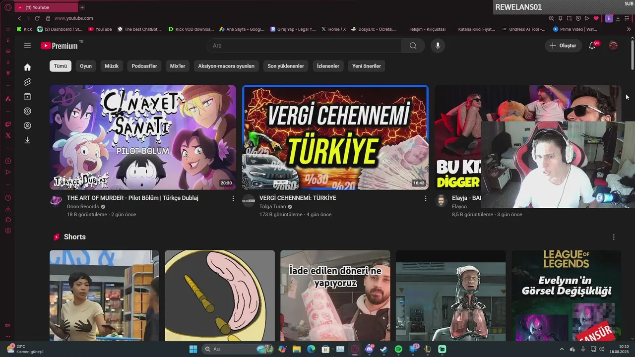The image size is (635, 357).
Task: Reload the page with the refresh icon
Action: pyautogui.click(x=37, y=18)
